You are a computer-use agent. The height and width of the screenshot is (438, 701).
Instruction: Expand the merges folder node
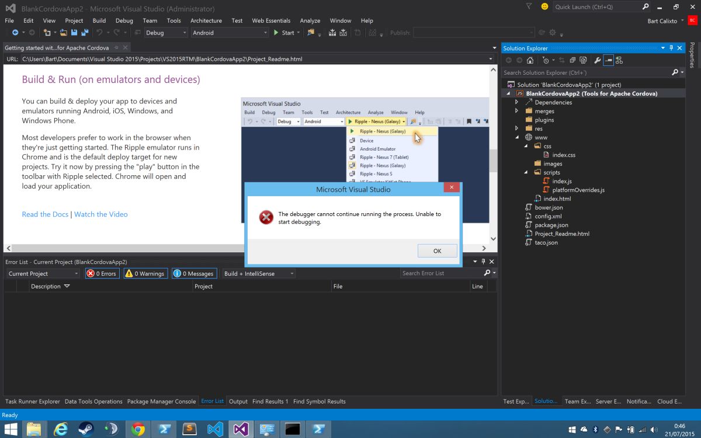516,111
